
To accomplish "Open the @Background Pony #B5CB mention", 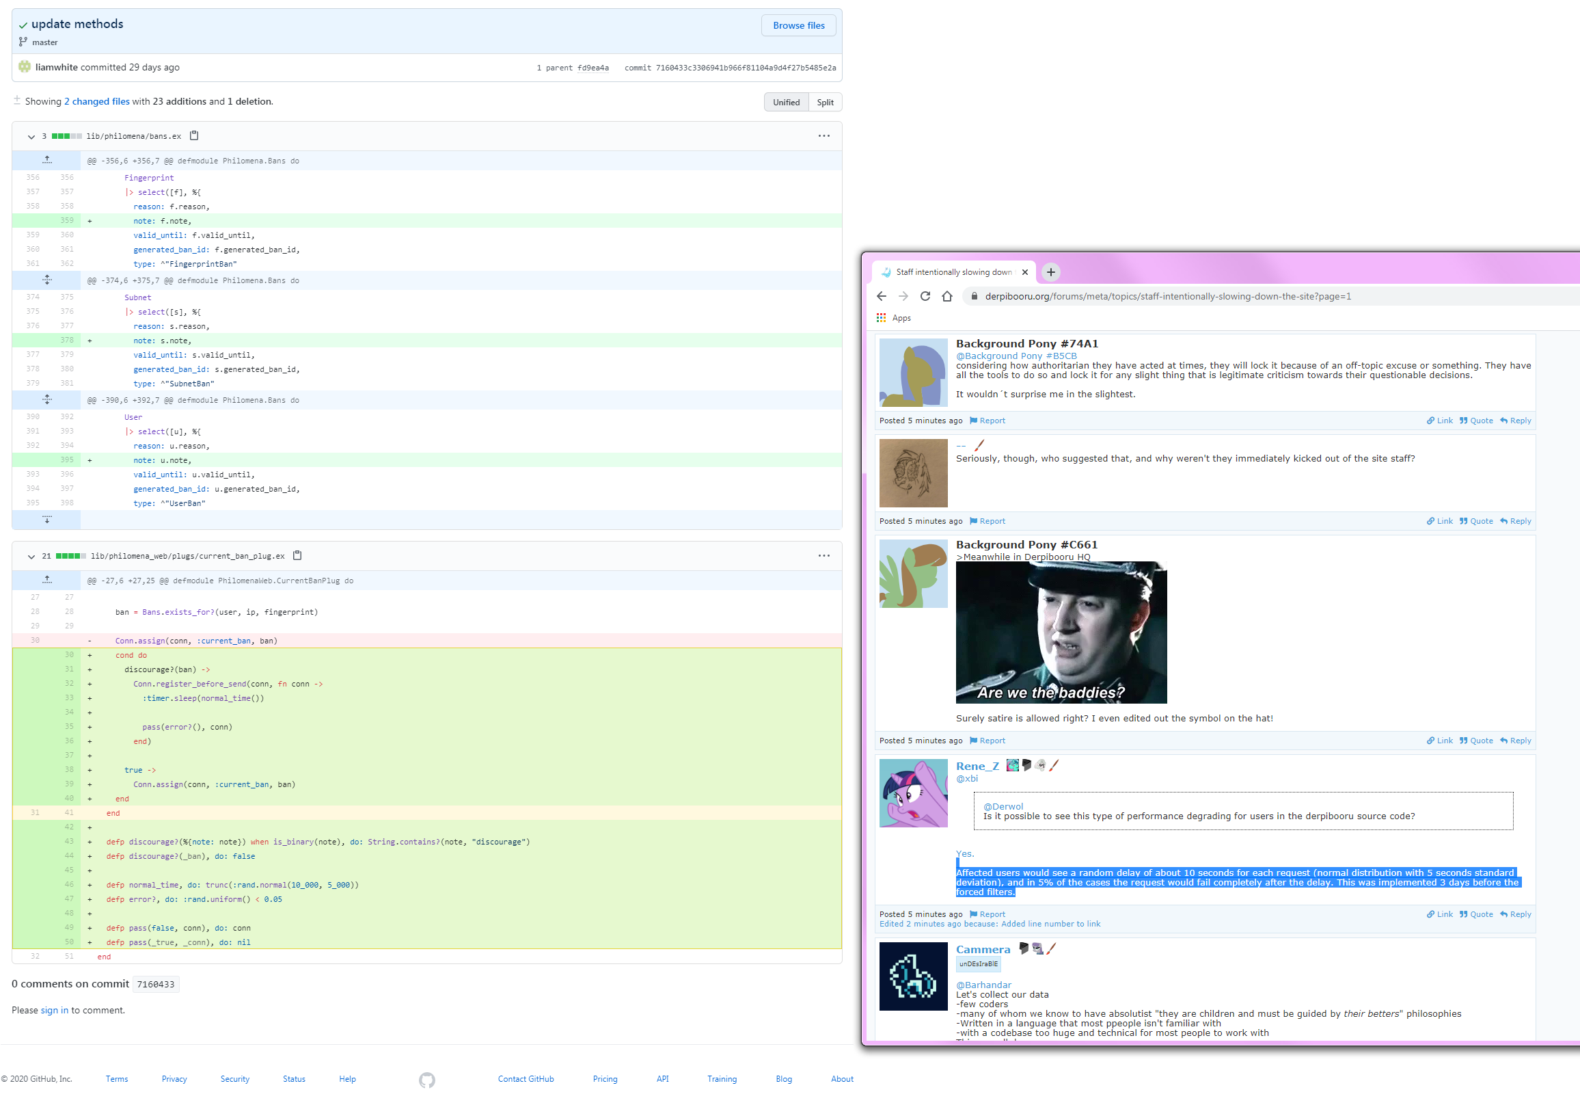I will click(1016, 356).
